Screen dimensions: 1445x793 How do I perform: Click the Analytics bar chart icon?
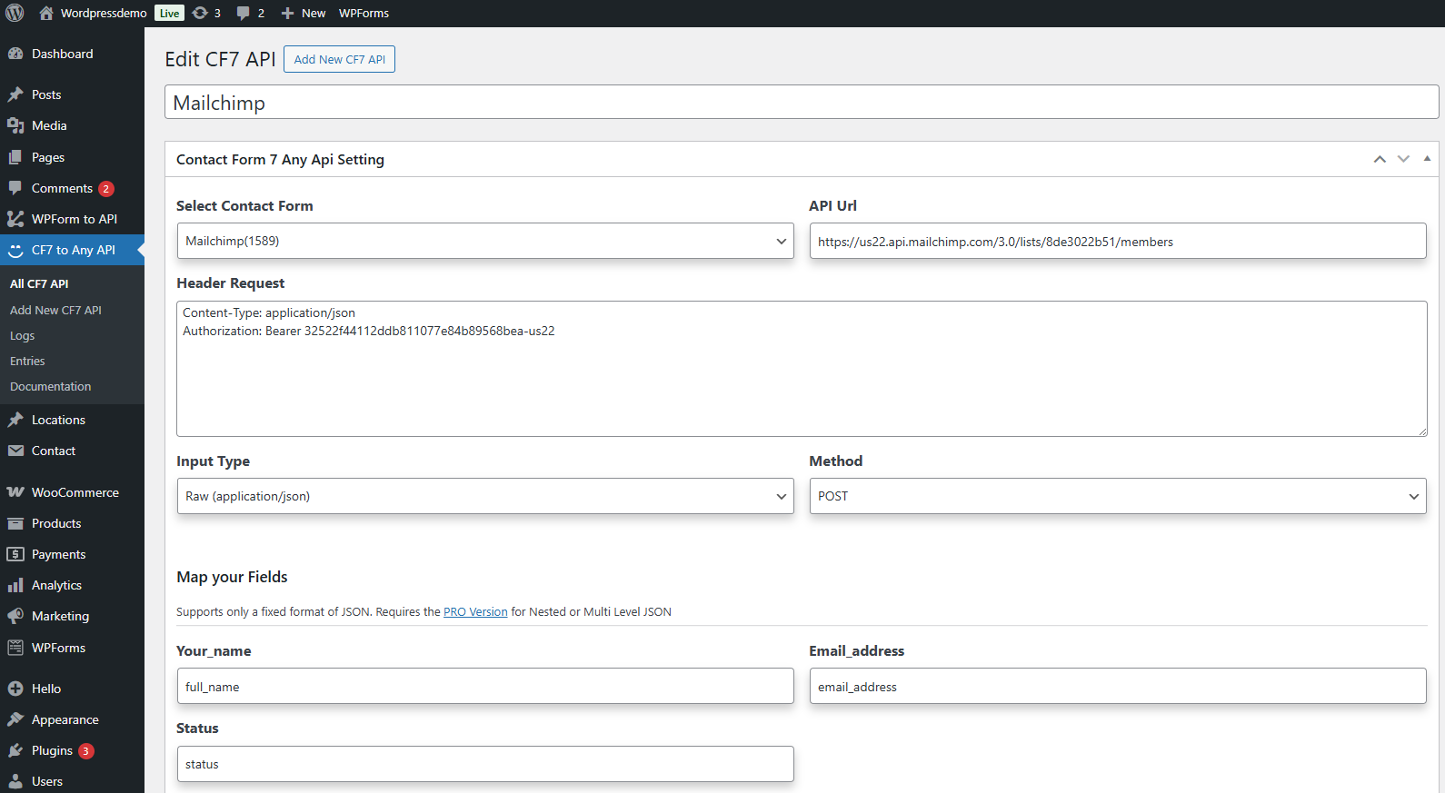pyautogui.click(x=15, y=585)
